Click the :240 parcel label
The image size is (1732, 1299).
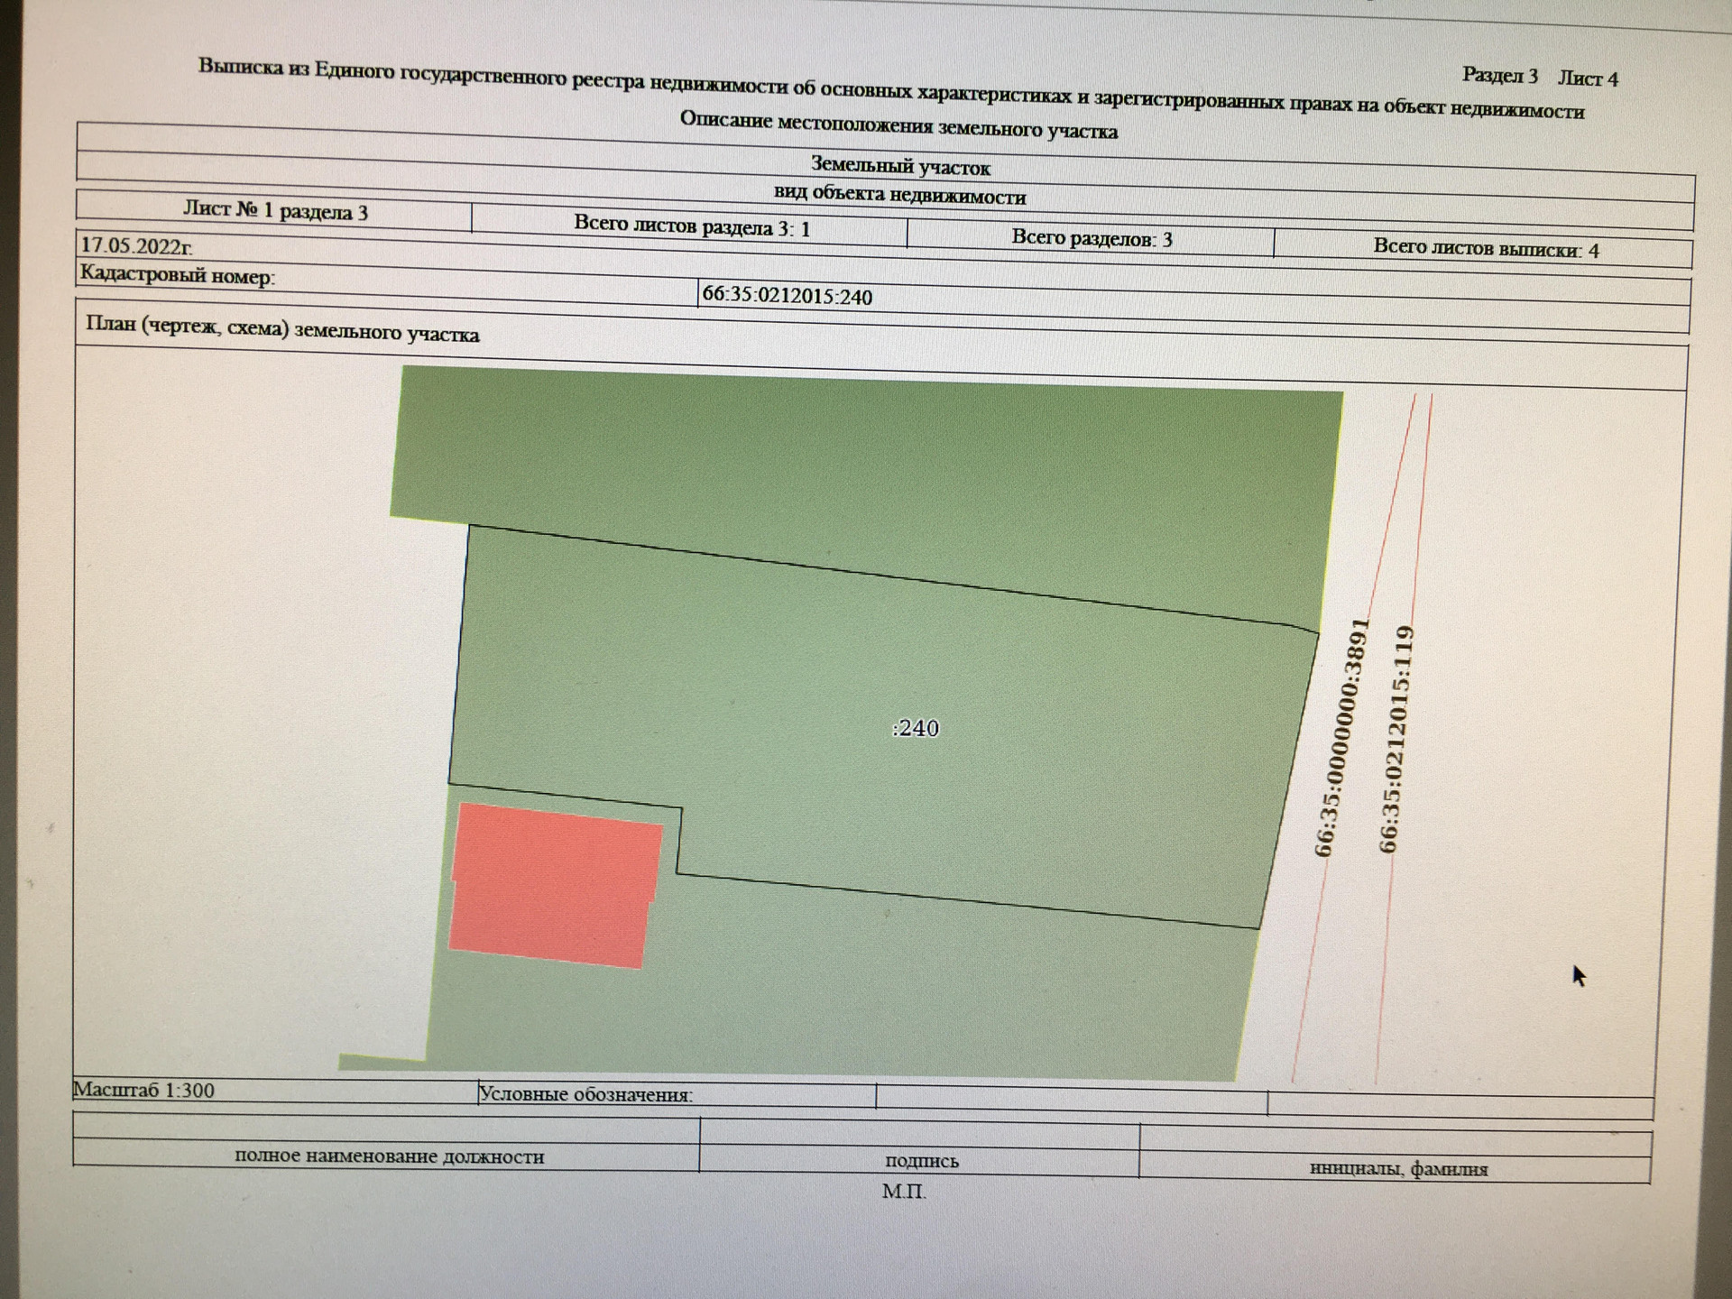click(x=915, y=728)
